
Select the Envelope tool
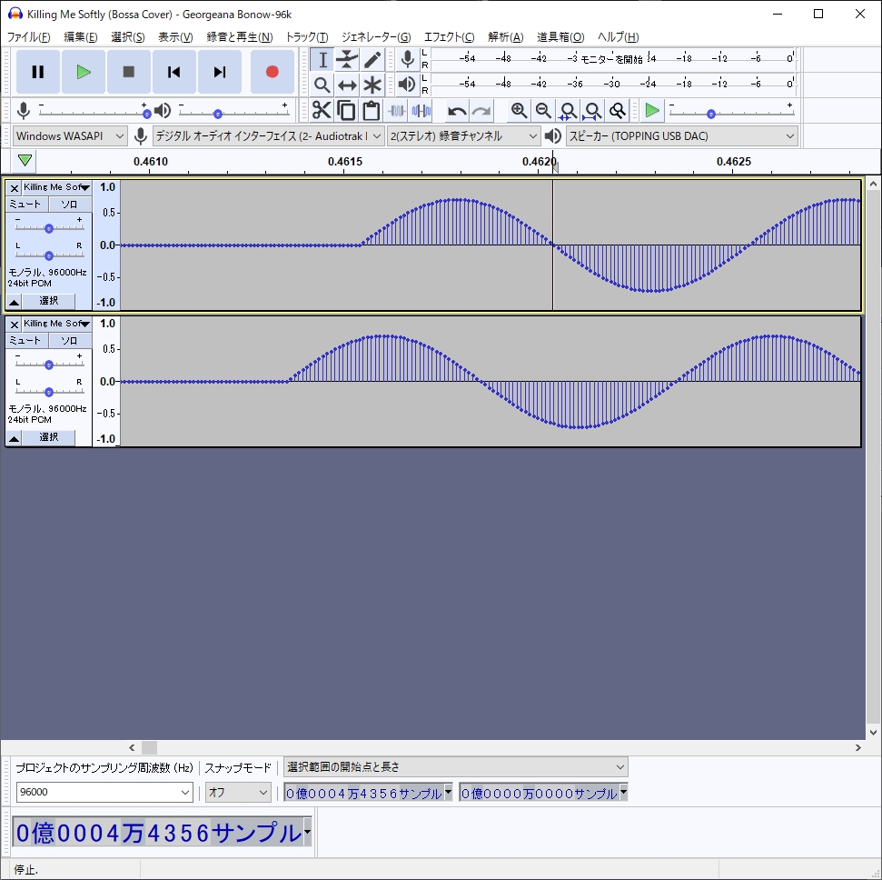coord(347,60)
